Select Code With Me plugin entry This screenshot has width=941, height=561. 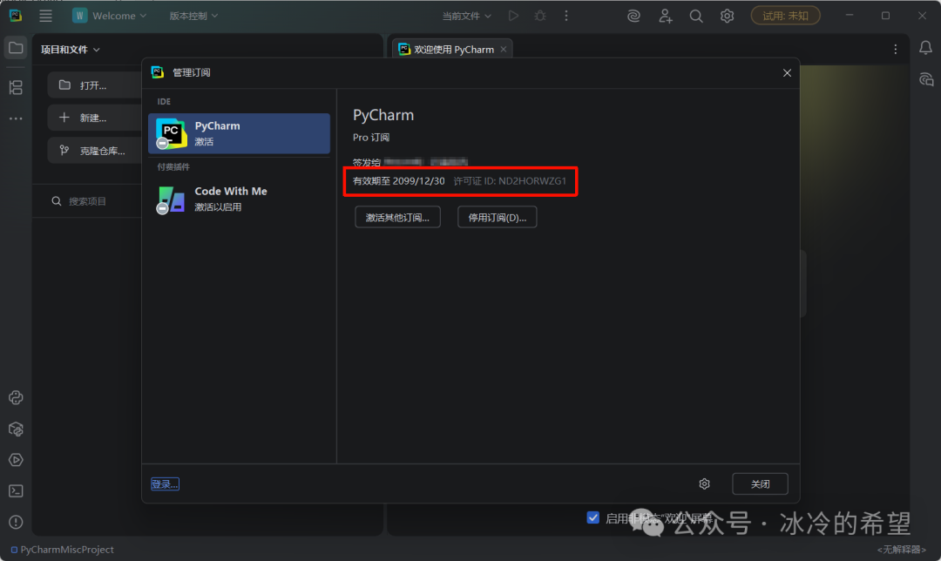click(x=239, y=199)
